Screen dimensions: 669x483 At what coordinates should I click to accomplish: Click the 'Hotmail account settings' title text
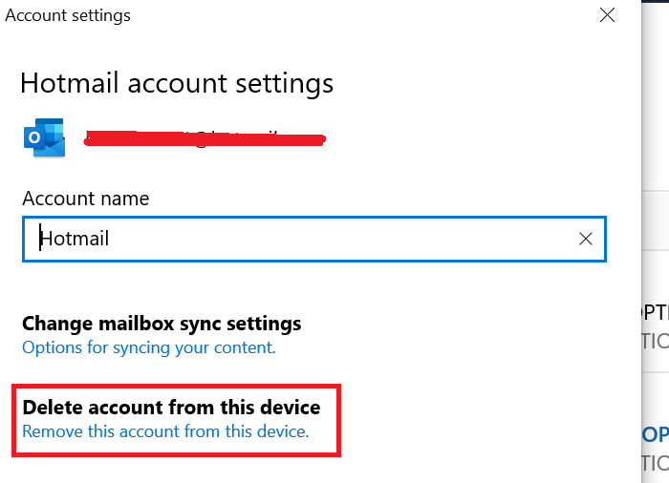[177, 83]
